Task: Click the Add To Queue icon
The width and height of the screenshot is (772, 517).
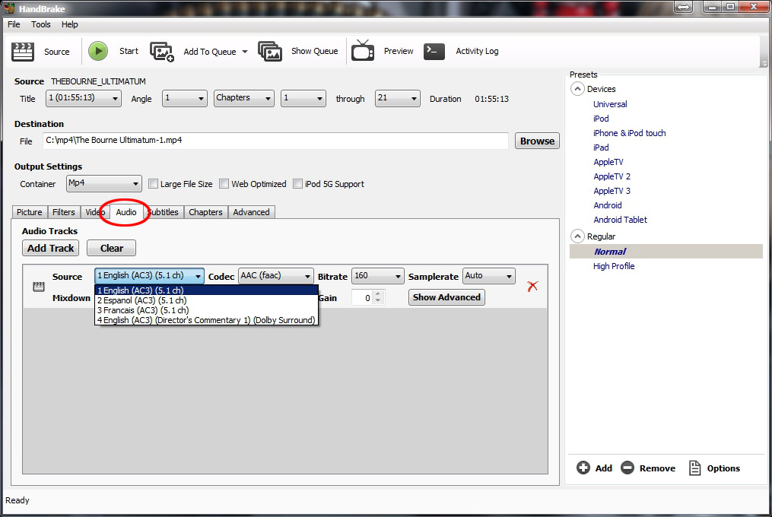Action: point(162,51)
